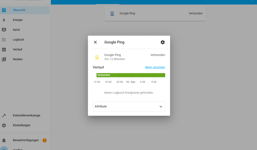257x150 pixels.
Task: Go to Übersicht in the sidebar
Action: click(x=25, y=10)
